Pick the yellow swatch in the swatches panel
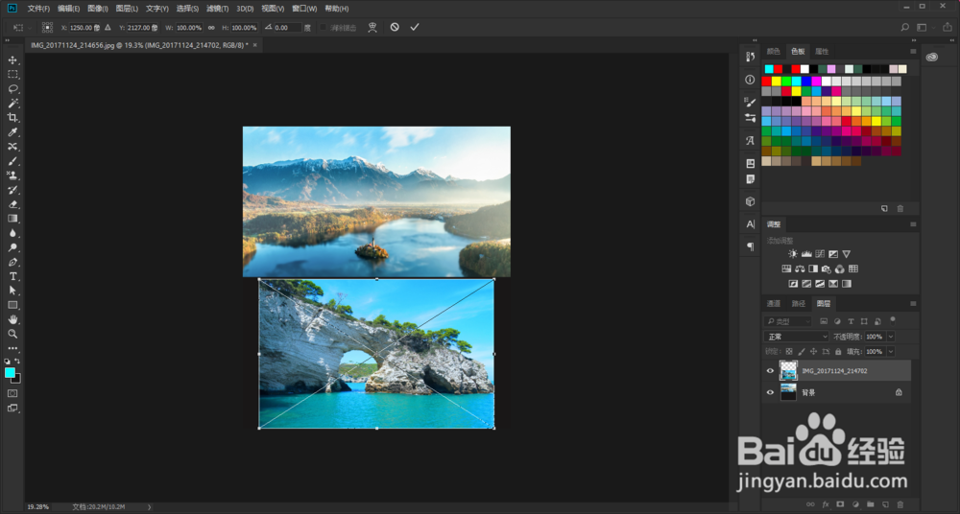Screen dimensions: 960x514 point(777,81)
